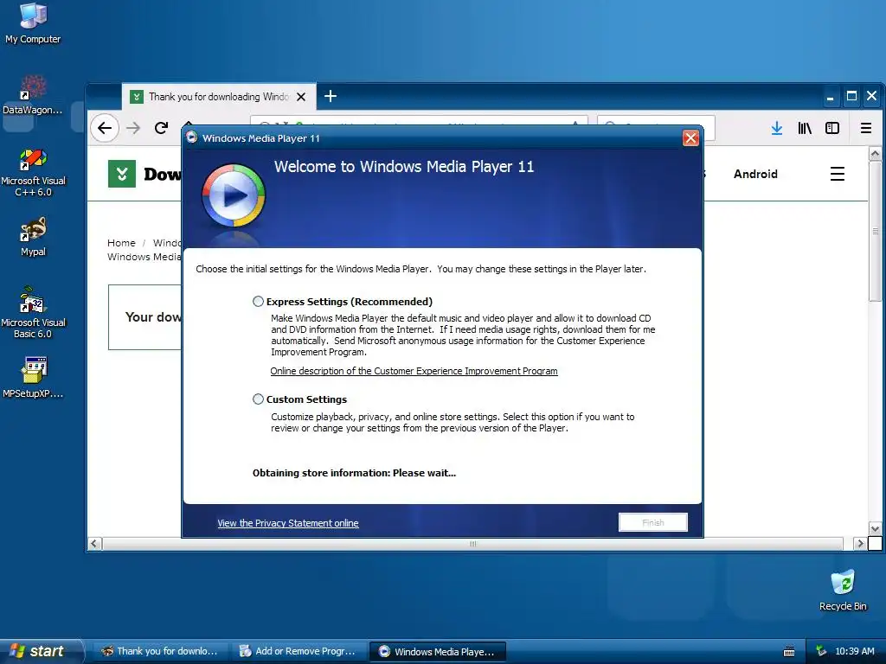Click the browser vertical scrollbar down arrow

coord(875,529)
